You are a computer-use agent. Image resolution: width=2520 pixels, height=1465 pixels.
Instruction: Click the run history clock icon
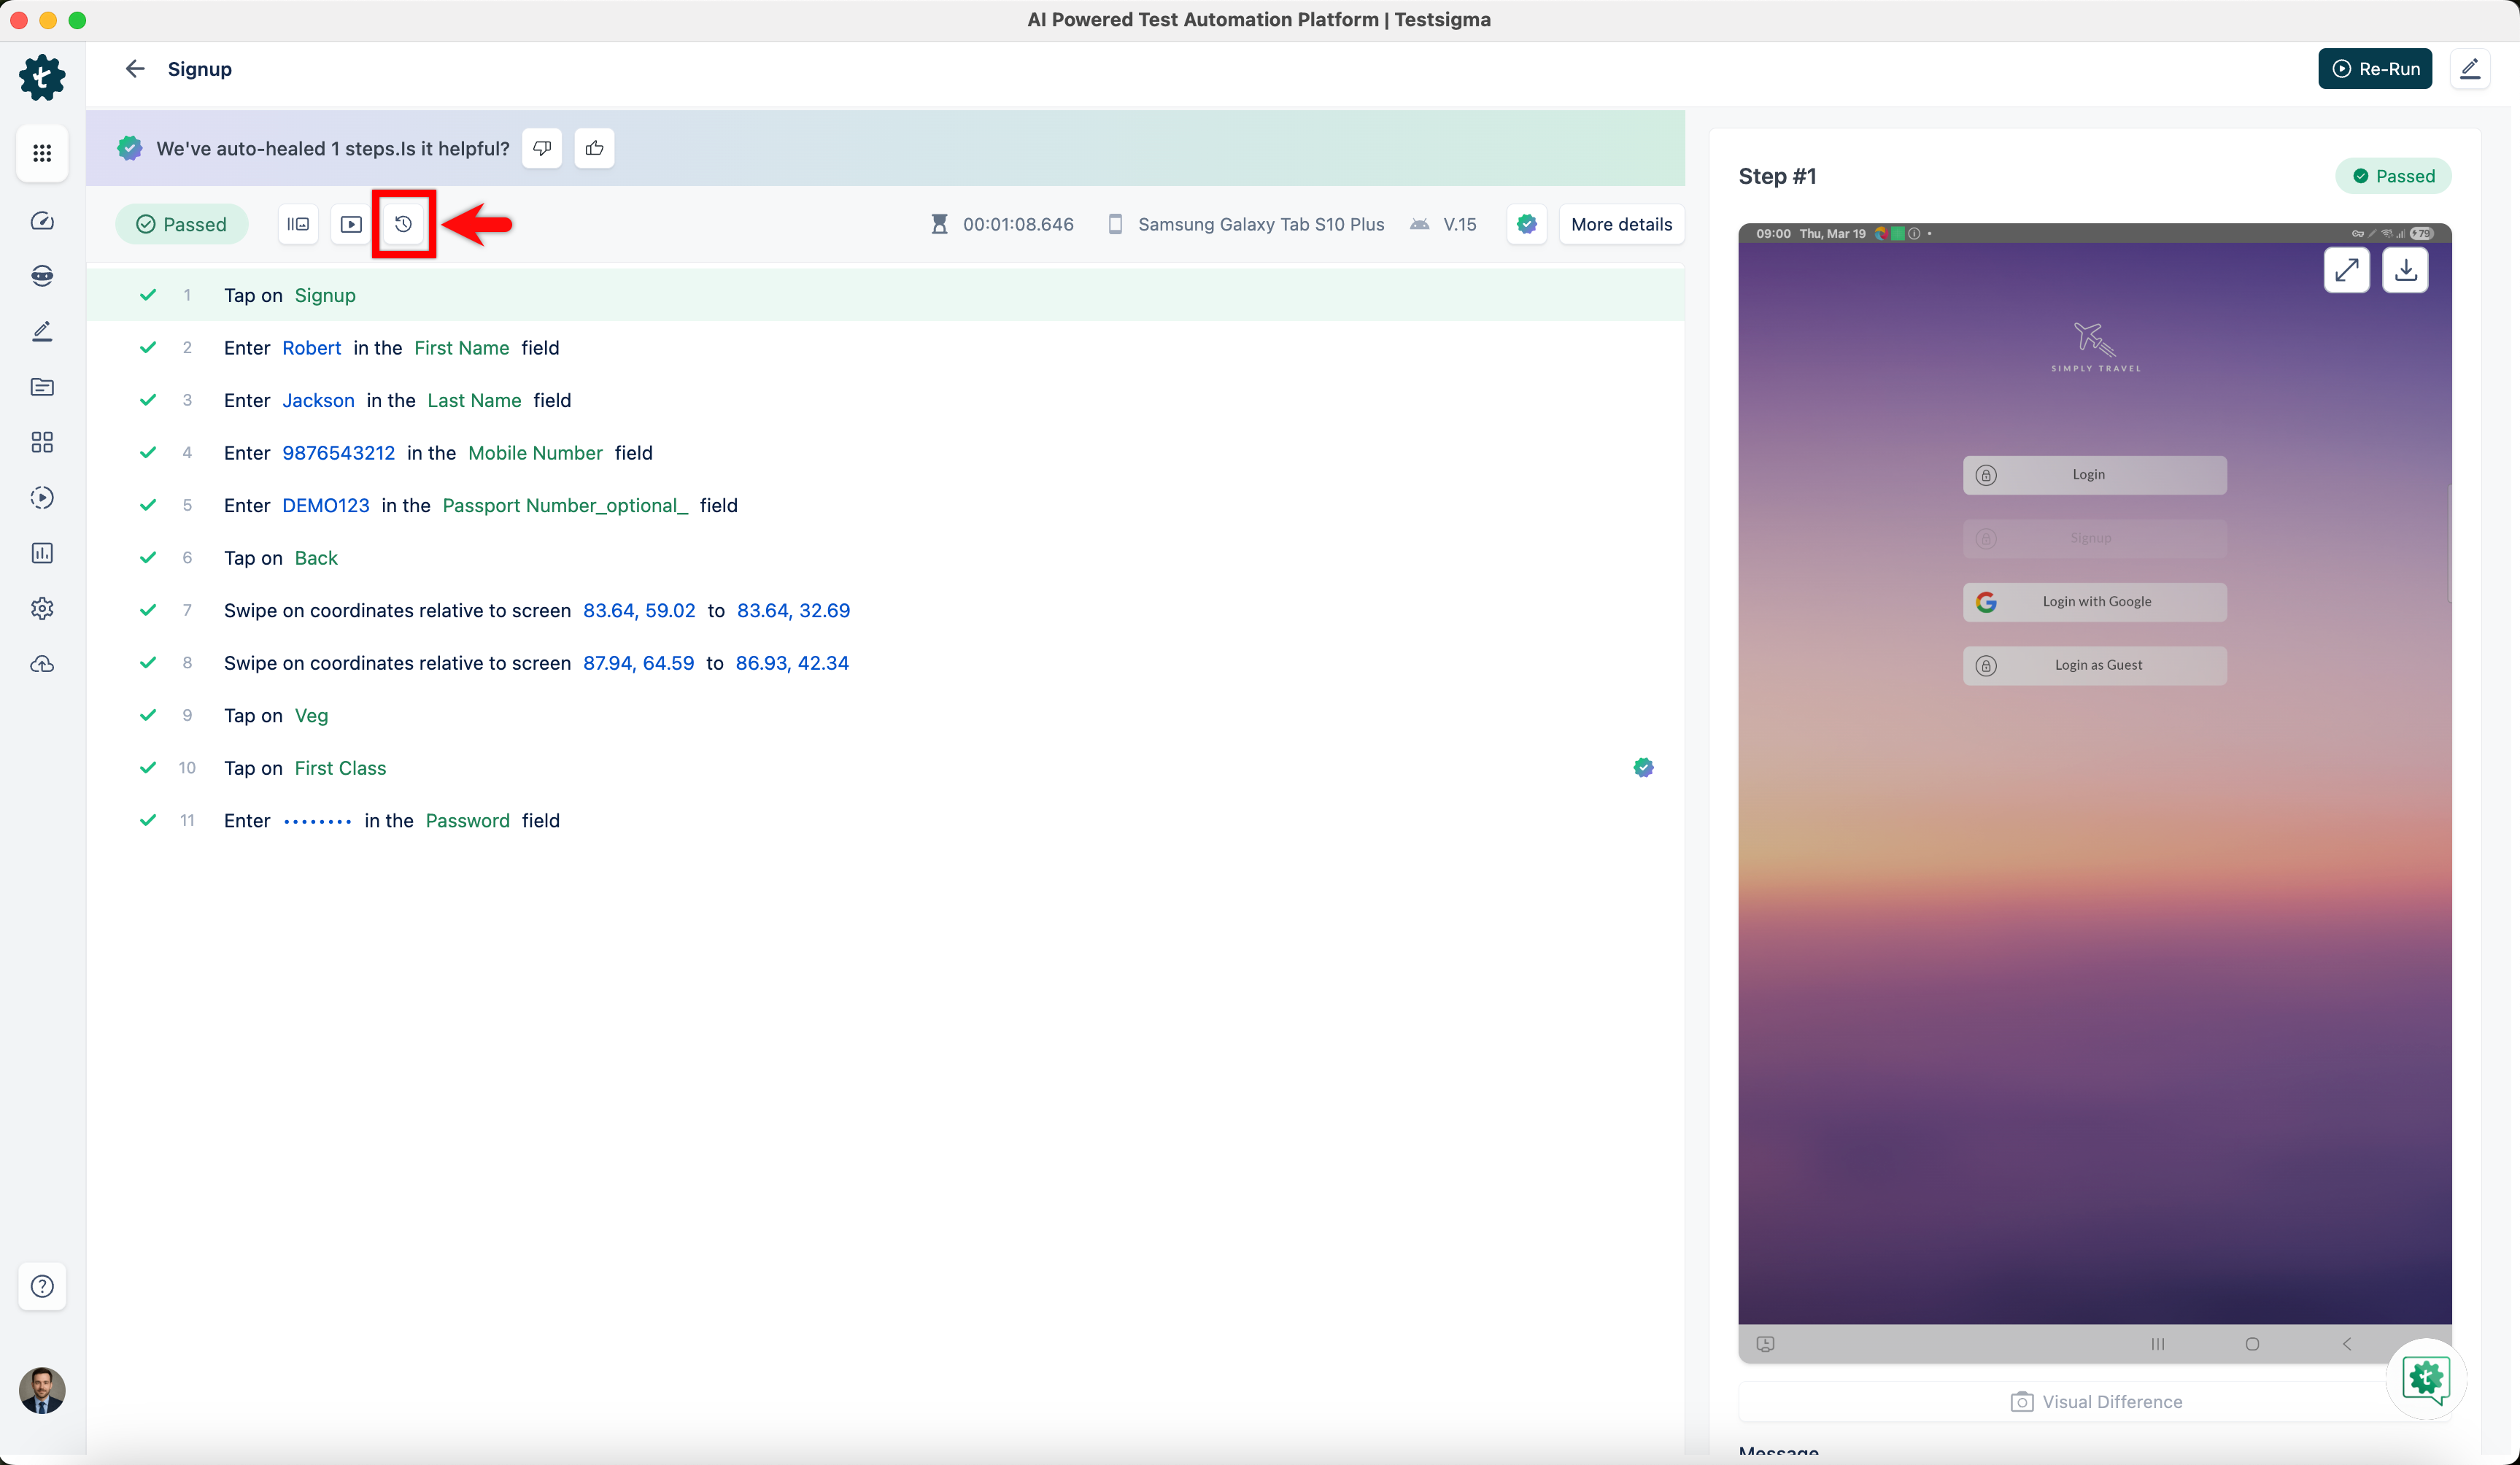(x=403, y=224)
